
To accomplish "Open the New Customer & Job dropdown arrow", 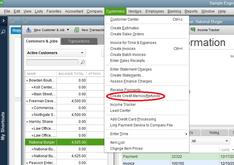I will (68, 30).
